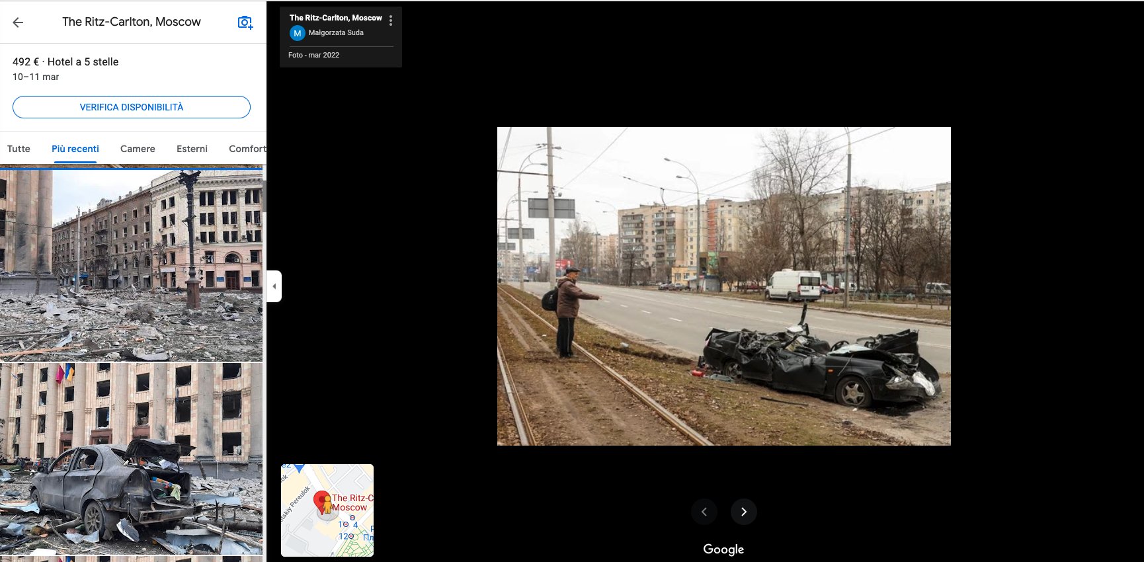1144x562 pixels.
Task: Click The Ritz-Carlton, Moscow header title
Action: click(132, 22)
